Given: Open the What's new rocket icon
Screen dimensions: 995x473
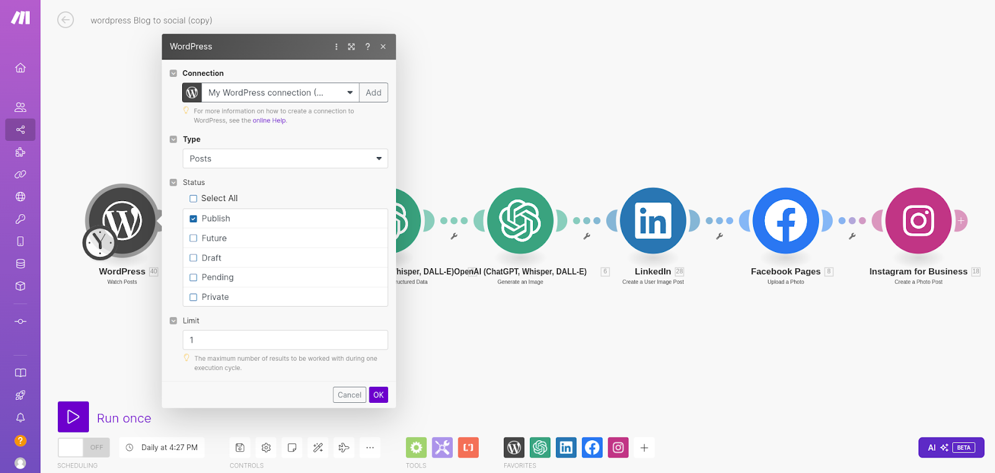Looking at the screenshot, I should click(x=21, y=395).
